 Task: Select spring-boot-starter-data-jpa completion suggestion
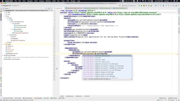[107, 56]
